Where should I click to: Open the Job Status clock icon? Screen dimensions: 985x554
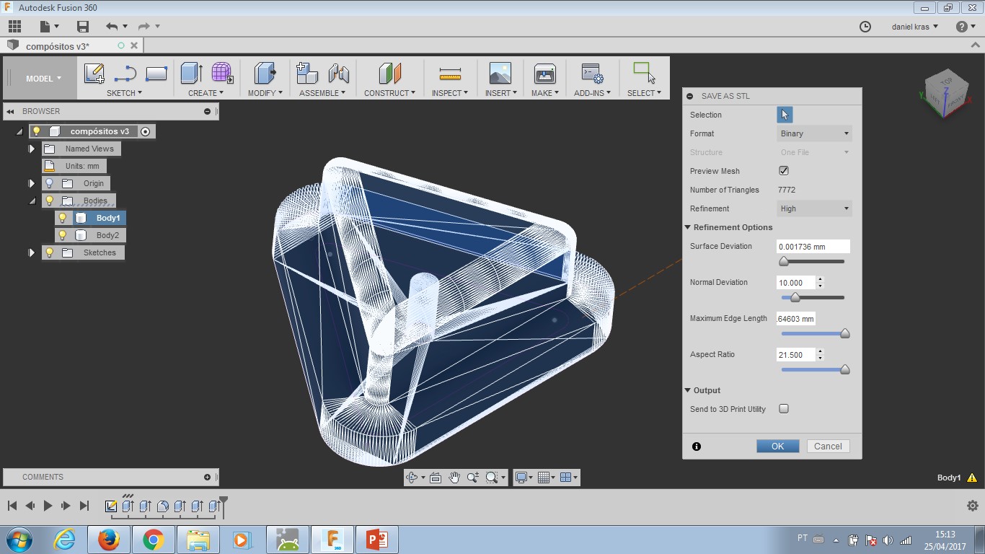click(865, 27)
